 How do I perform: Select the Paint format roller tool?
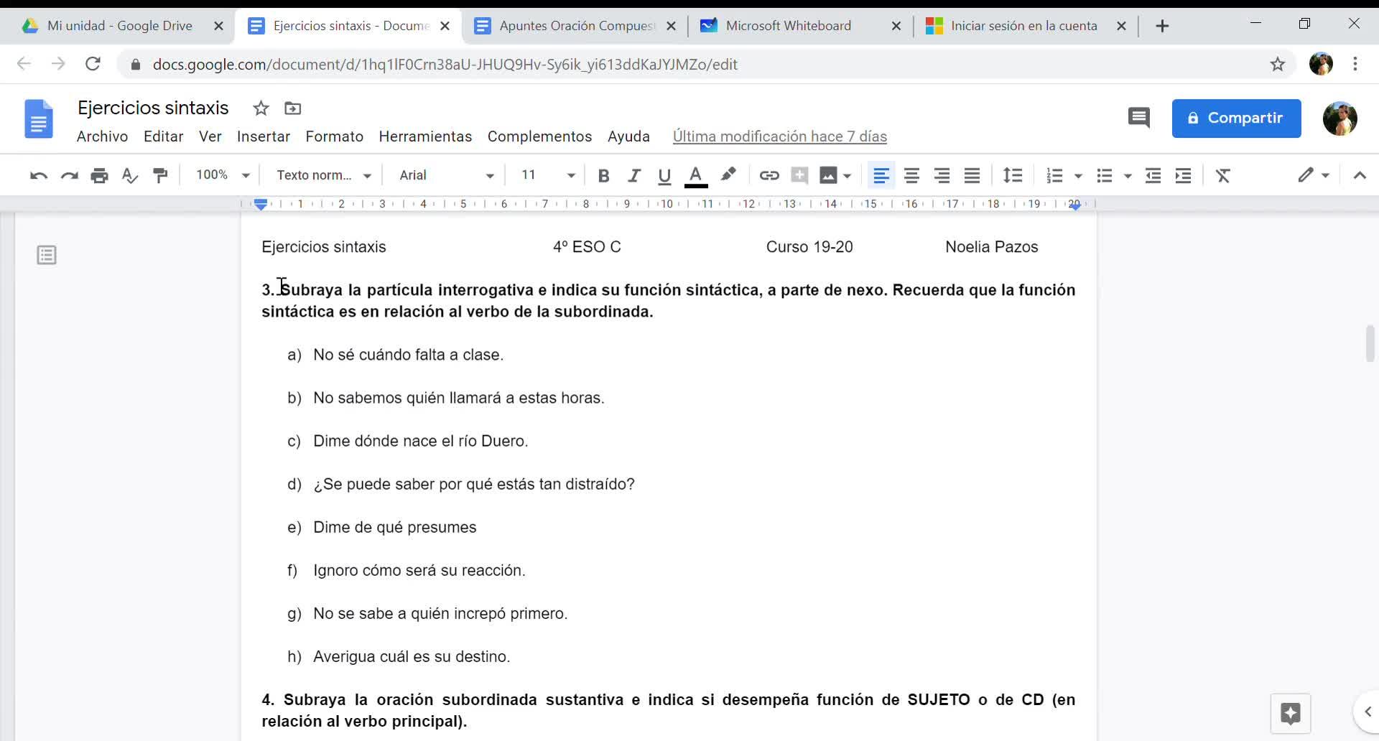pyautogui.click(x=160, y=175)
